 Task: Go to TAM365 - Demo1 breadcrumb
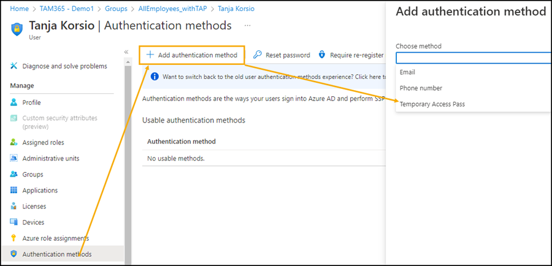(67, 9)
